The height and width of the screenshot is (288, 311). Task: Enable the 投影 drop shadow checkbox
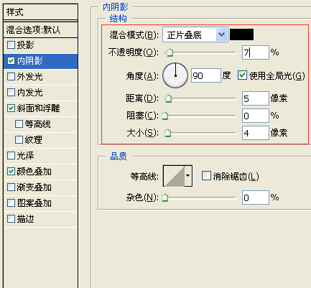[11, 45]
